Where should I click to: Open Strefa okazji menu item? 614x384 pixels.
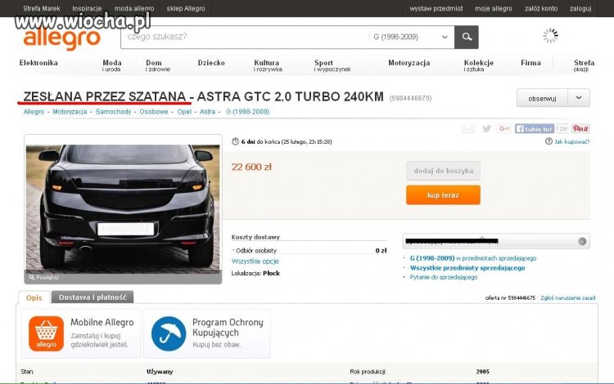[x=584, y=65]
